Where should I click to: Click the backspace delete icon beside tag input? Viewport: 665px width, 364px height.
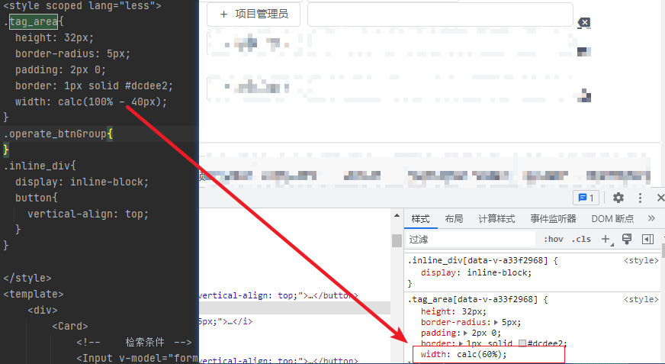click(584, 22)
